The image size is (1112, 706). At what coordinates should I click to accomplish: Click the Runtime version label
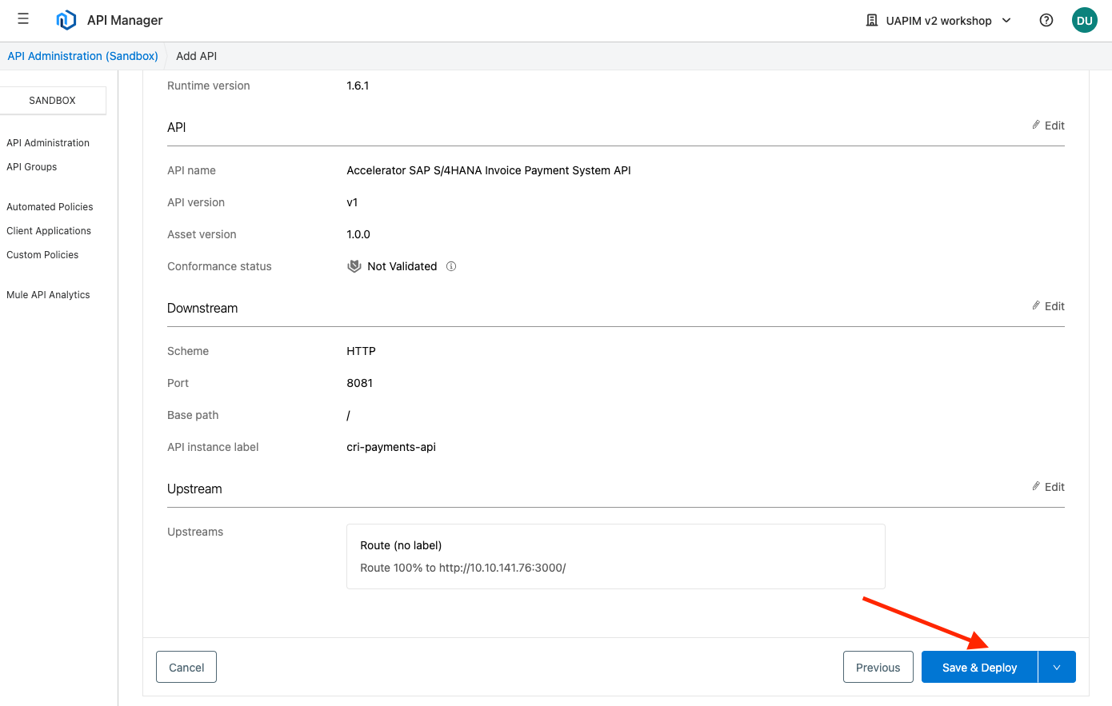[209, 86]
